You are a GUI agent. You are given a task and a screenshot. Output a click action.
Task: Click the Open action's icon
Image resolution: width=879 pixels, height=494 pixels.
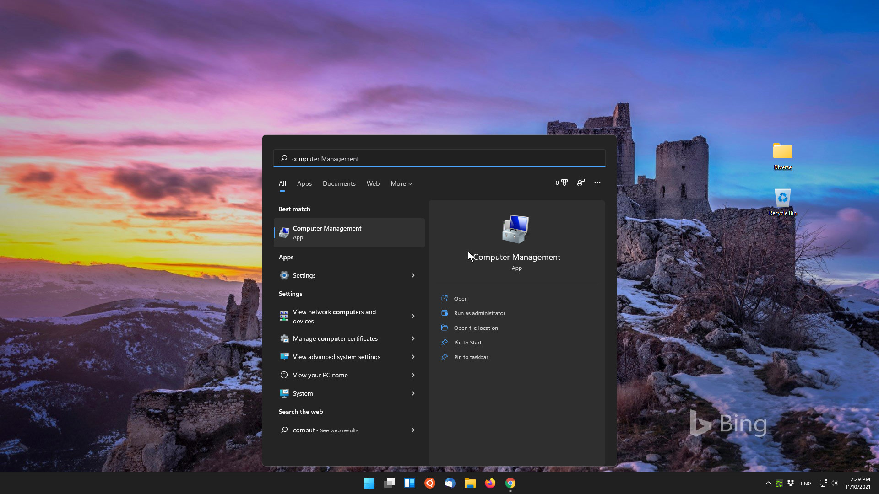click(x=445, y=298)
